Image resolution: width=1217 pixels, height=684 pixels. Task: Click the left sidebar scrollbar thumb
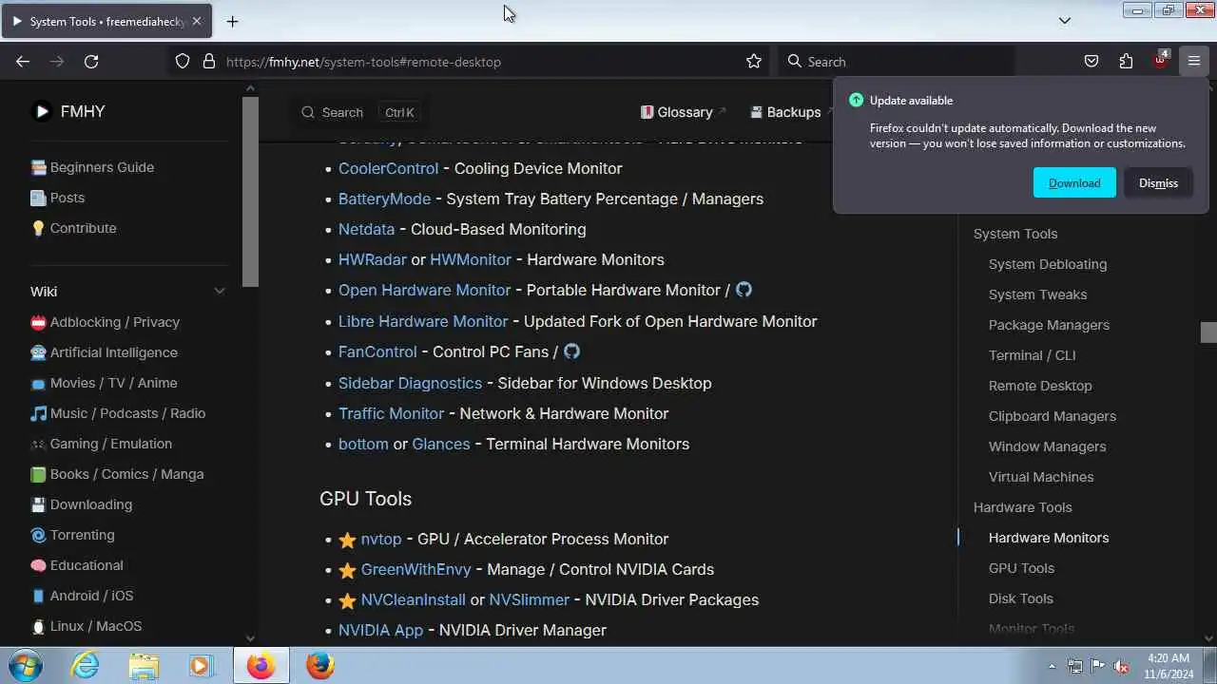coord(250,190)
